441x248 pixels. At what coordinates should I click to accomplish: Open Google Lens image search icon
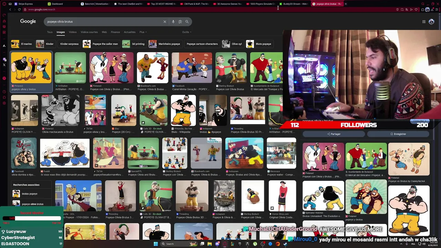coord(180,22)
